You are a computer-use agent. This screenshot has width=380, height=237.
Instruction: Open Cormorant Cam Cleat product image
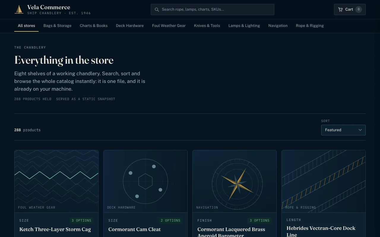[x=145, y=181]
